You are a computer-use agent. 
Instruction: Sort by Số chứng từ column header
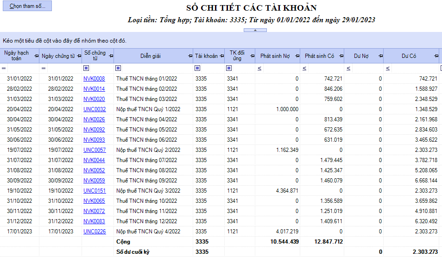pos(95,56)
